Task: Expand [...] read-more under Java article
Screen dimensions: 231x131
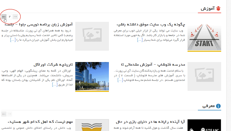Action: [x=12, y=40]
